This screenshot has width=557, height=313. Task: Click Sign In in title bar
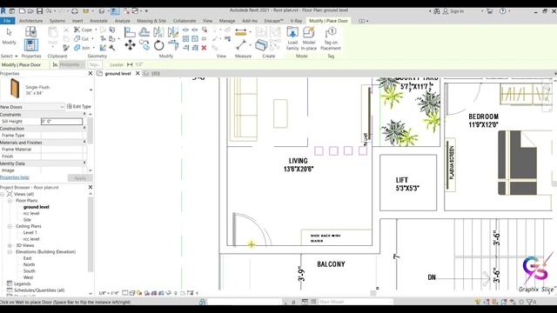coord(453,11)
